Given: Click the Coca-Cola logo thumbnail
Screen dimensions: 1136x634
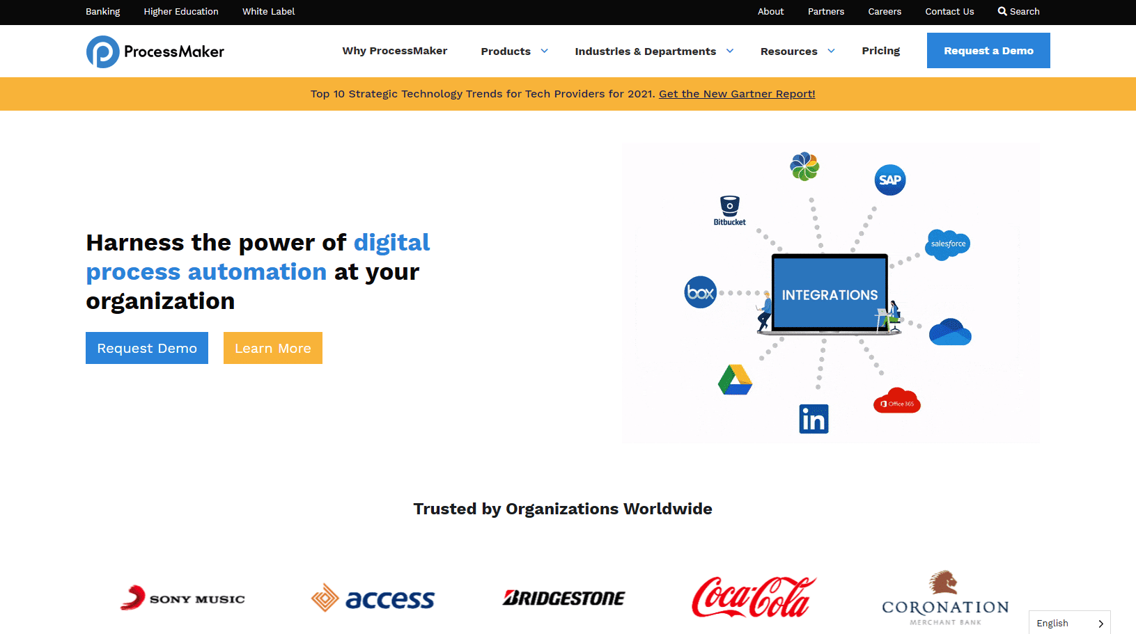Looking at the screenshot, I should tap(754, 597).
